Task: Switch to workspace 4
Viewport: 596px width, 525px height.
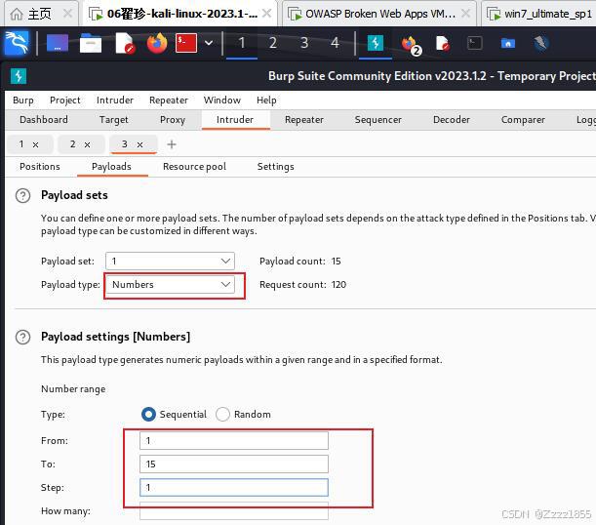Action: coord(335,43)
